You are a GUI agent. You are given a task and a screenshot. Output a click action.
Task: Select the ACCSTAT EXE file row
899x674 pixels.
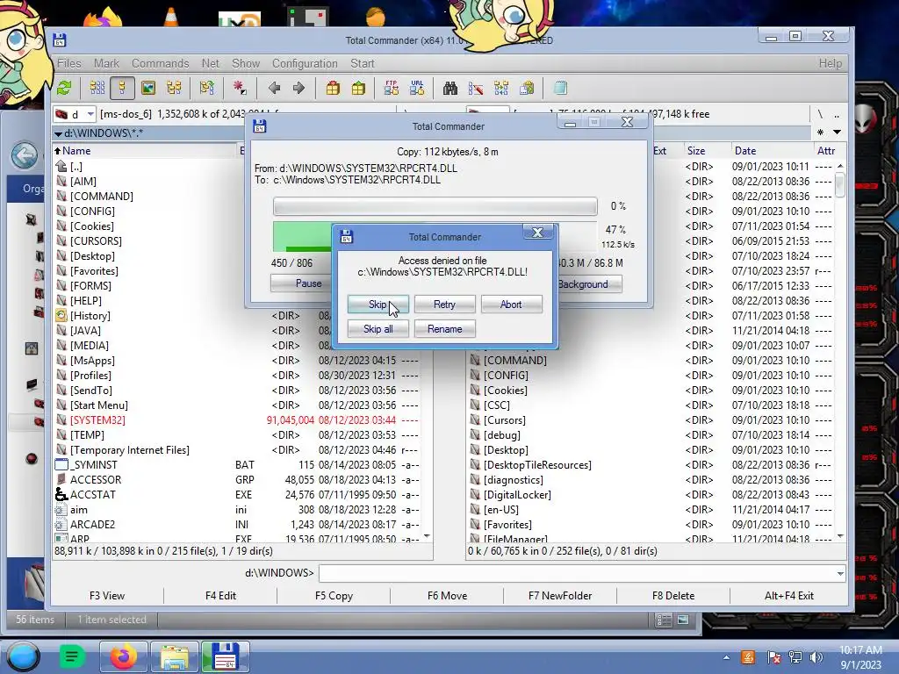(237, 495)
